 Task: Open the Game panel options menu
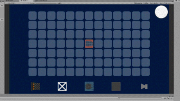pyautogui.click(x=172, y=1)
